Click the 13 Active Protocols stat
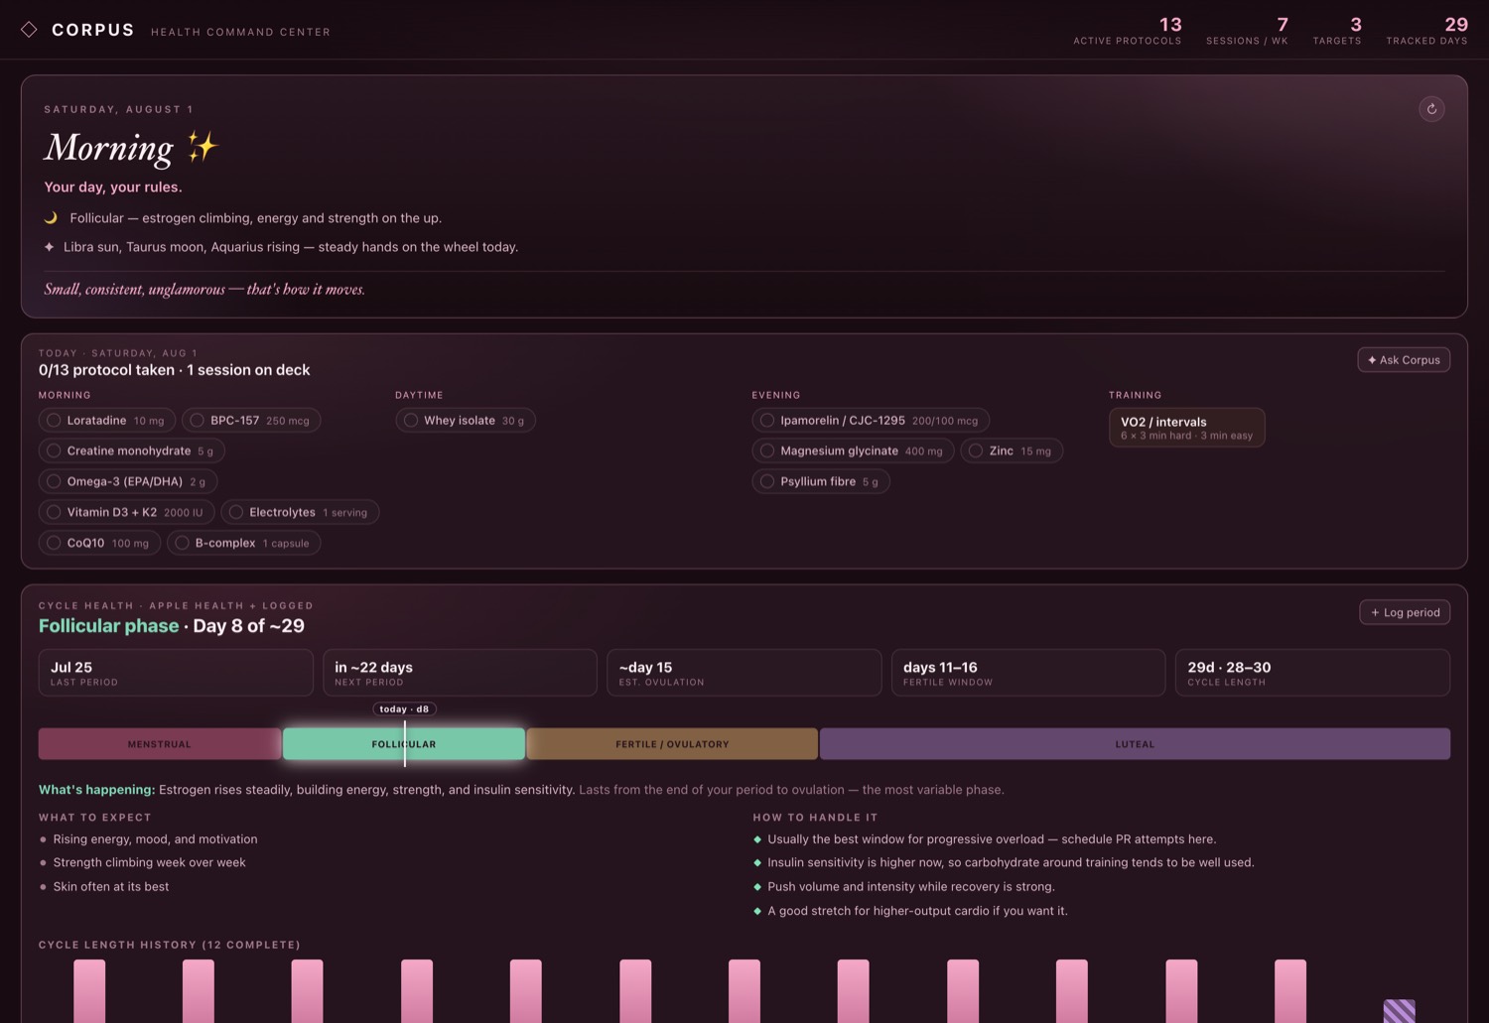 click(x=1128, y=31)
